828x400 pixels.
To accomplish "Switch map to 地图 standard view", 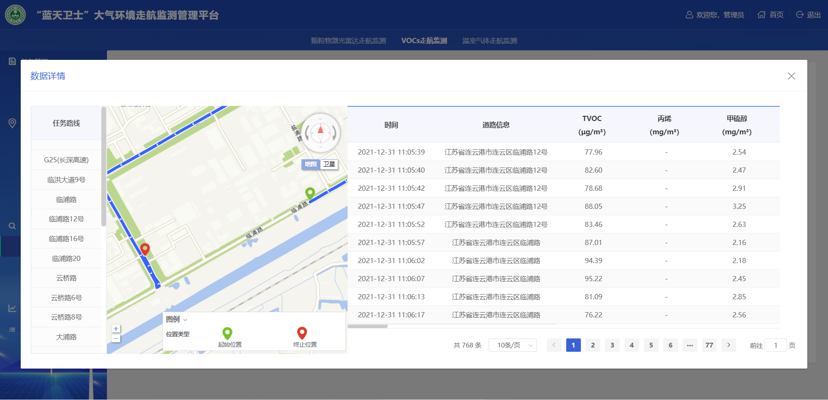I will (310, 164).
